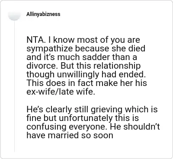The height and width of the screenshot is (159, 173).
Task: Click the word 'unfortunately' in the second paragraph
Action: [86, 118]
